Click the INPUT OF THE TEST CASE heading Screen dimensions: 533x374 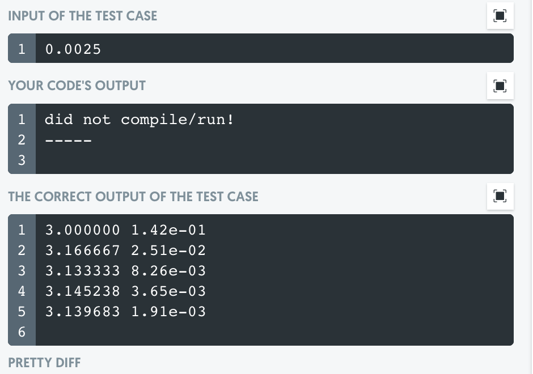pos(83,16)
